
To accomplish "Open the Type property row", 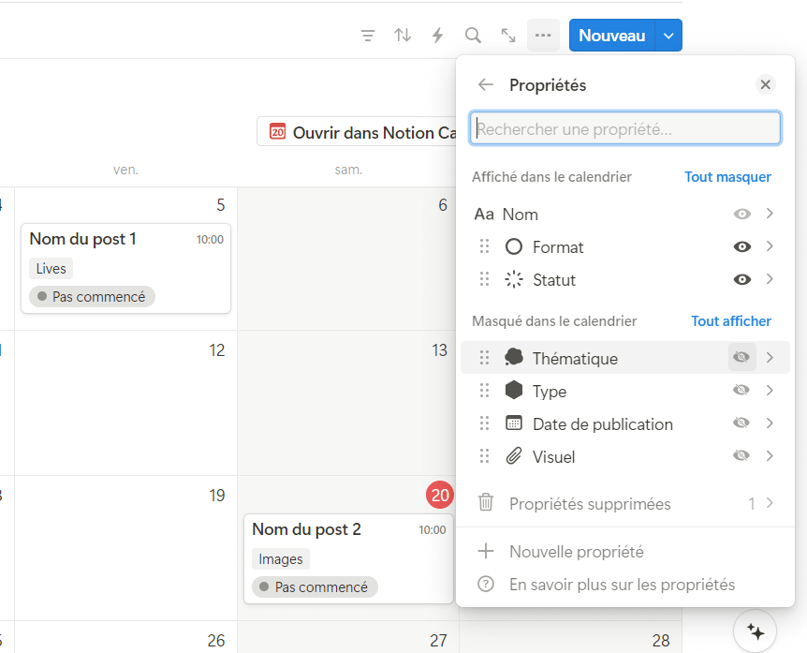I will [x=550, y=392].
